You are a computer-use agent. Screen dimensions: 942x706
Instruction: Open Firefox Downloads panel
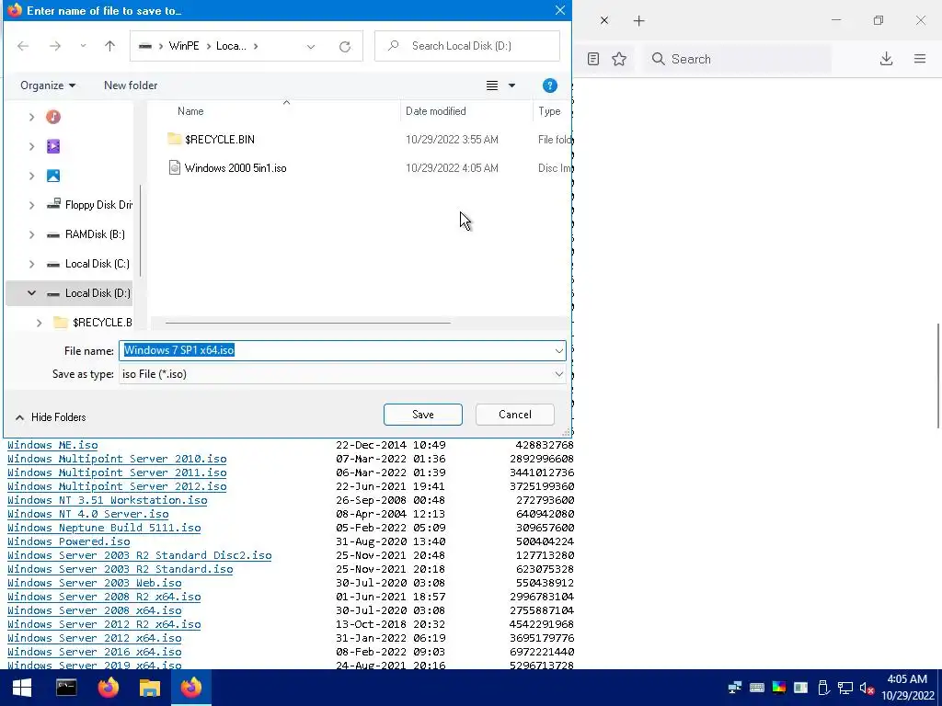886,59
